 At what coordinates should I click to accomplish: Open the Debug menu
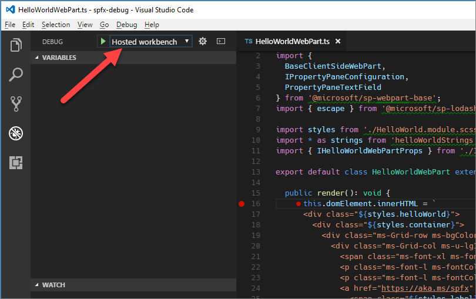[126, 25]
